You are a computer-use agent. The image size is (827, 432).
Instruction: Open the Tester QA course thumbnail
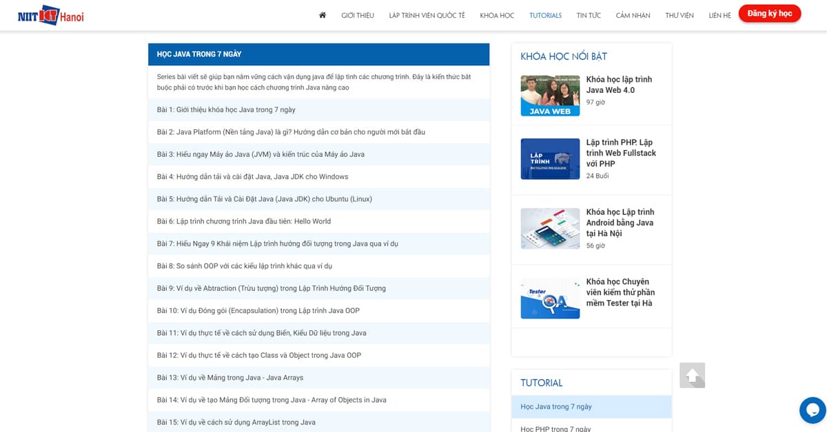click(x=550, y=298)
